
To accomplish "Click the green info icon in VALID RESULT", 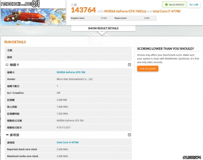I will pos(166,5).
